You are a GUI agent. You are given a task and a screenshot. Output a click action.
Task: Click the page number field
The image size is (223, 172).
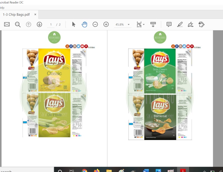tap(51, 25)
